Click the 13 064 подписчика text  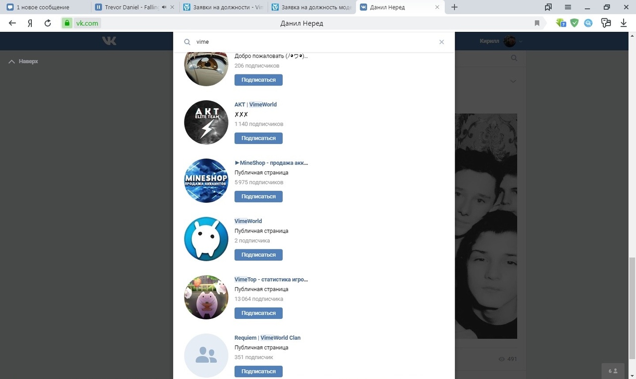259,299
